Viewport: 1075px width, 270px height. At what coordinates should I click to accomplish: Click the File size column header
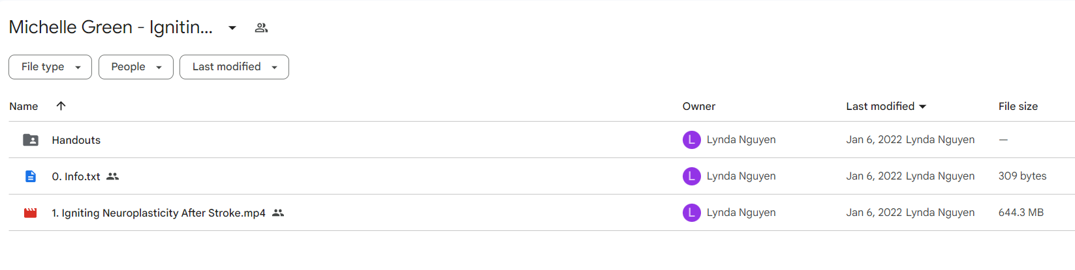click(x=1018, y=106)
